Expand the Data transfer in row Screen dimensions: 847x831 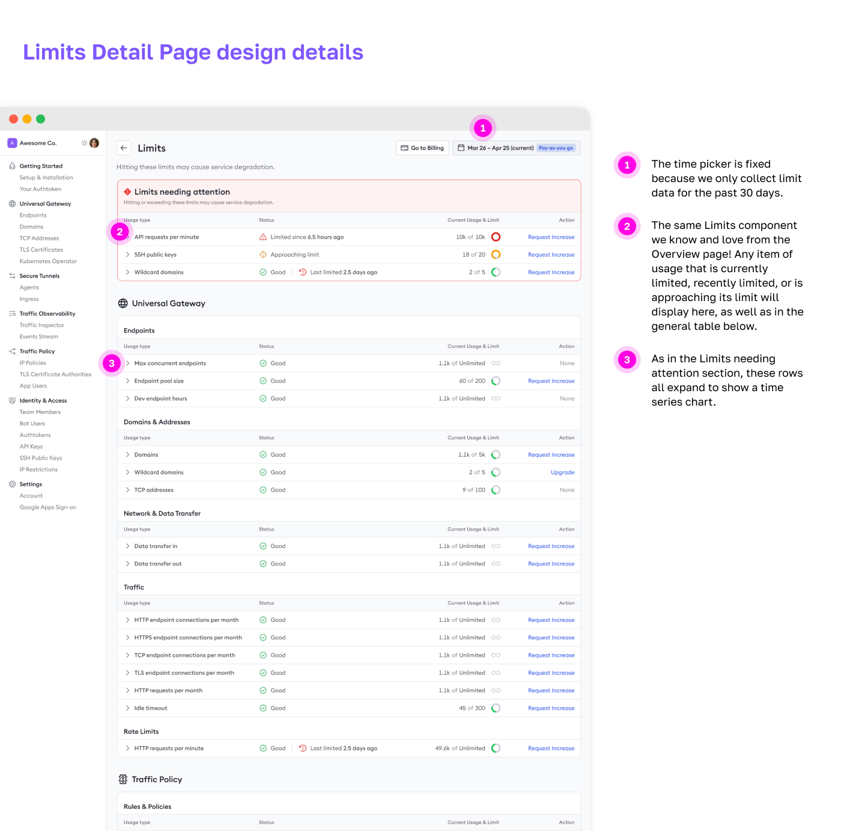tap(127, 546)
